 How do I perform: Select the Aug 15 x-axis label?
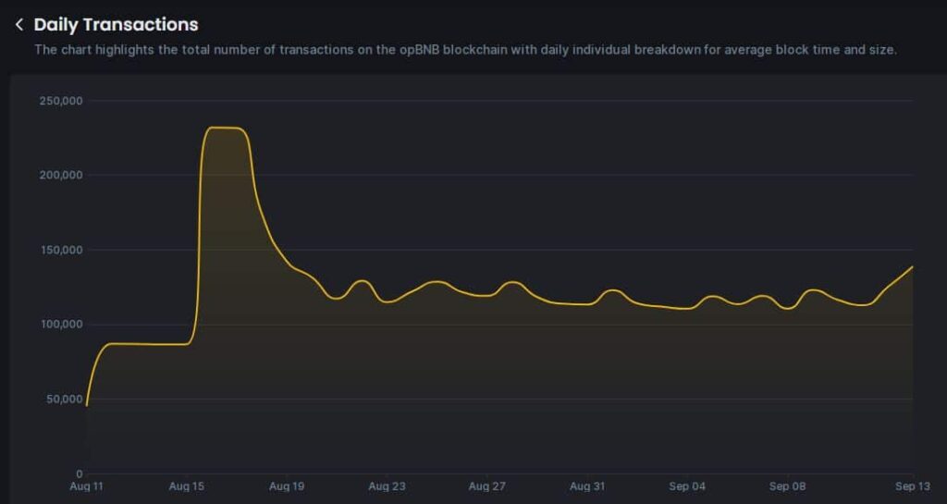(x=187, y=486)
